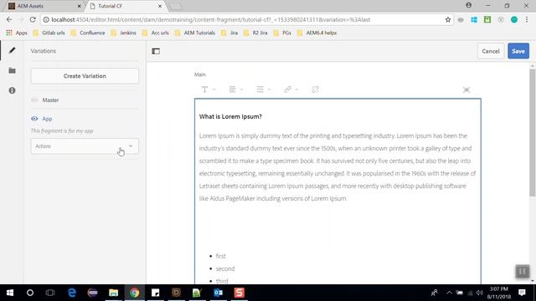The image size is (536, 301).
Task: Open Confluence bookmark folder
Action: coord(88,33)
